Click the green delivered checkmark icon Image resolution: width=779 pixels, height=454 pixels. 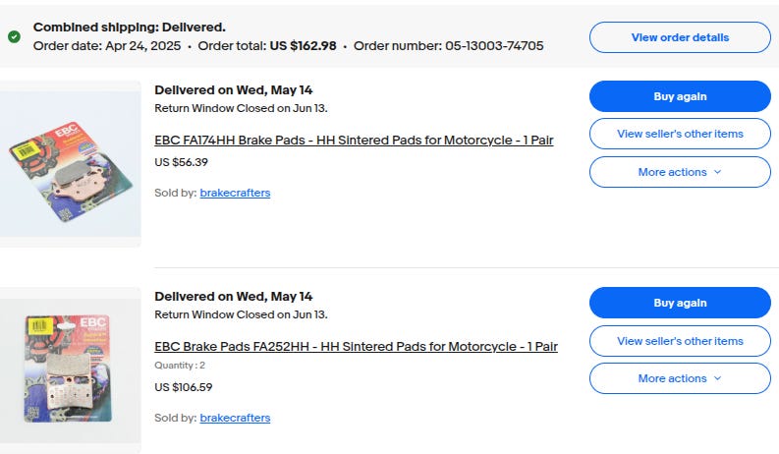coord(14,36)
